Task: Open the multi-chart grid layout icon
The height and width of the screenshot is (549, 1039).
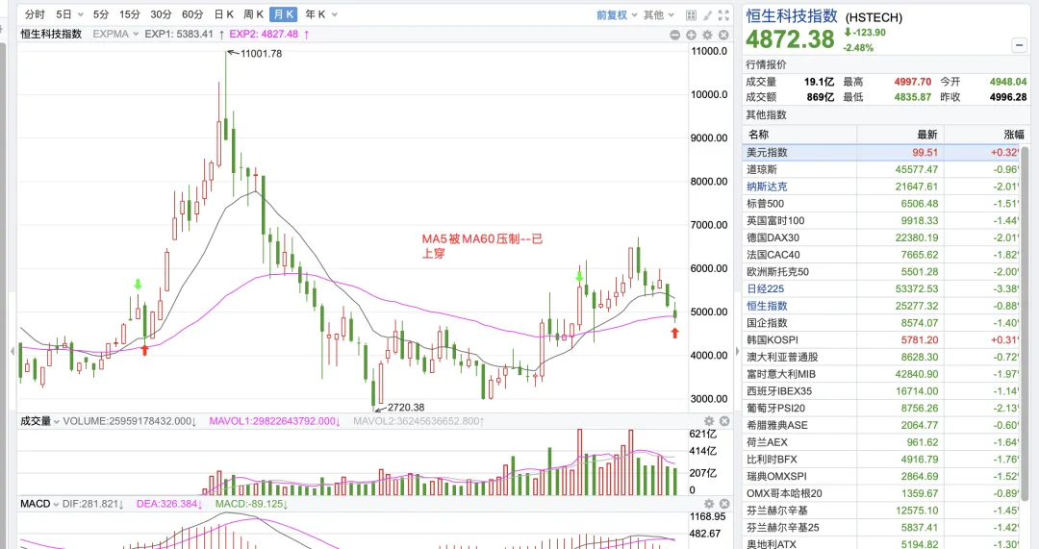Action: [x=691, y=14]
